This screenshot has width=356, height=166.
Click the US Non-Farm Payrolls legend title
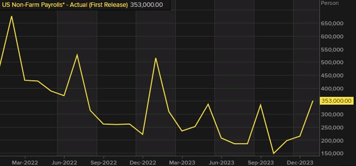[65, 5]
